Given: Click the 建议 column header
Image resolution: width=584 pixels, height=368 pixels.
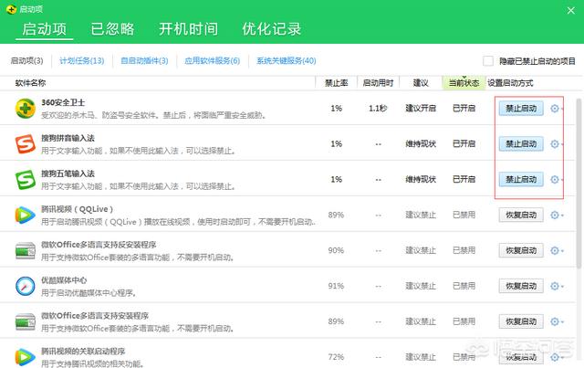Looking at the screenshot, I should [x=421, y=83].
